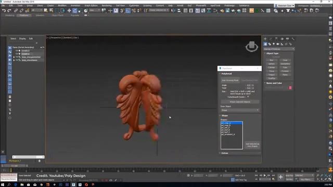Click the GeoSphere primitive button
333x187 pixels.
(x=285, y=64)
